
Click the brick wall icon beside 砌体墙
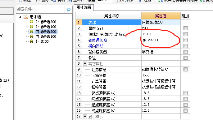tap(26, 17)
